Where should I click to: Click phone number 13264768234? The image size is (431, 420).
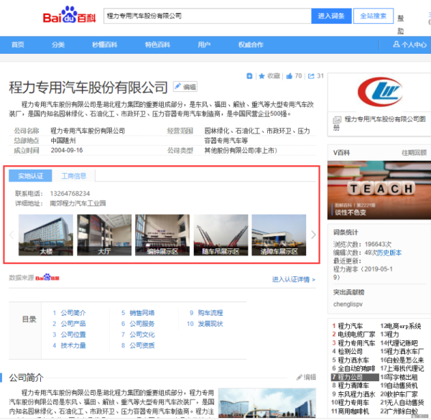(x=70, y=194)
